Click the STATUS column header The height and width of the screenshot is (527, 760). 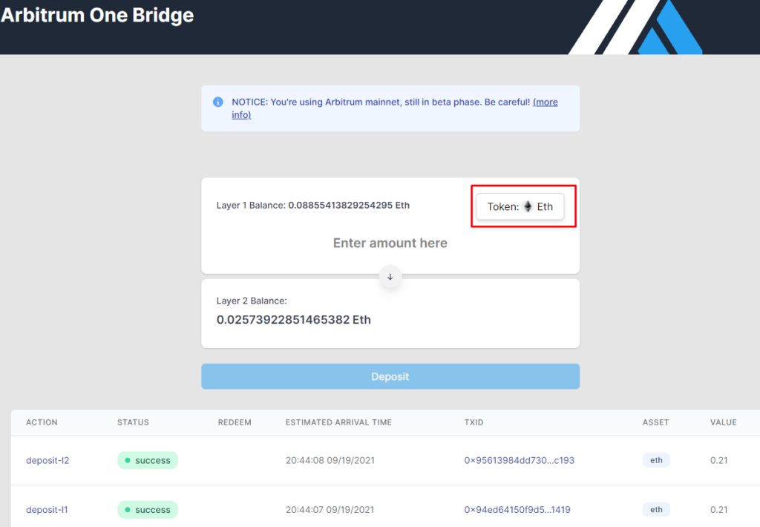click(x=133, y=422)
